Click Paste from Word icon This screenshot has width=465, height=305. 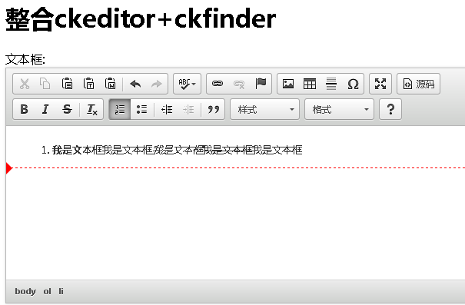pyautogui.click(x=111, y=84)
